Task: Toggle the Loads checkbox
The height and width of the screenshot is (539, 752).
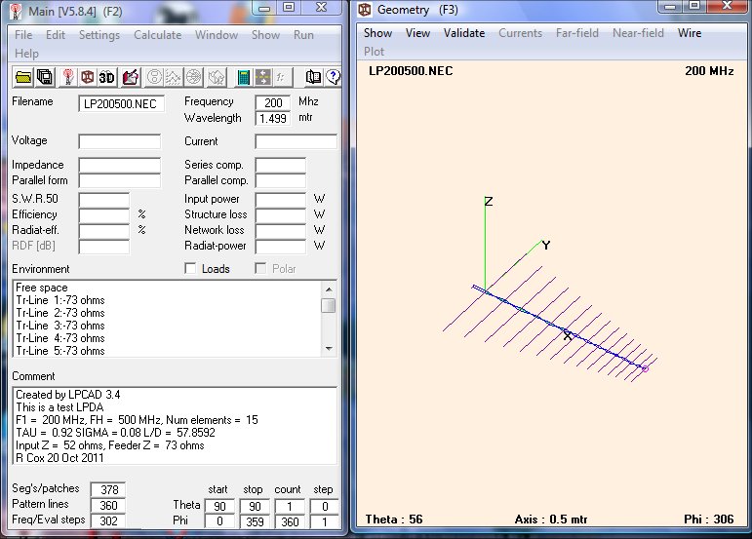Action: (190, 268)
